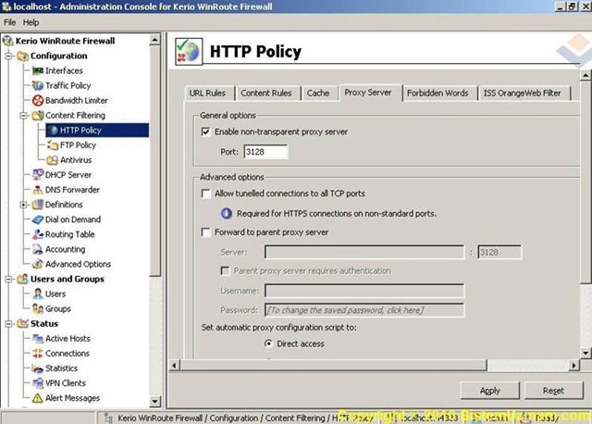Click the Users icon
The image size is (592, 424).
pos(37,294)
